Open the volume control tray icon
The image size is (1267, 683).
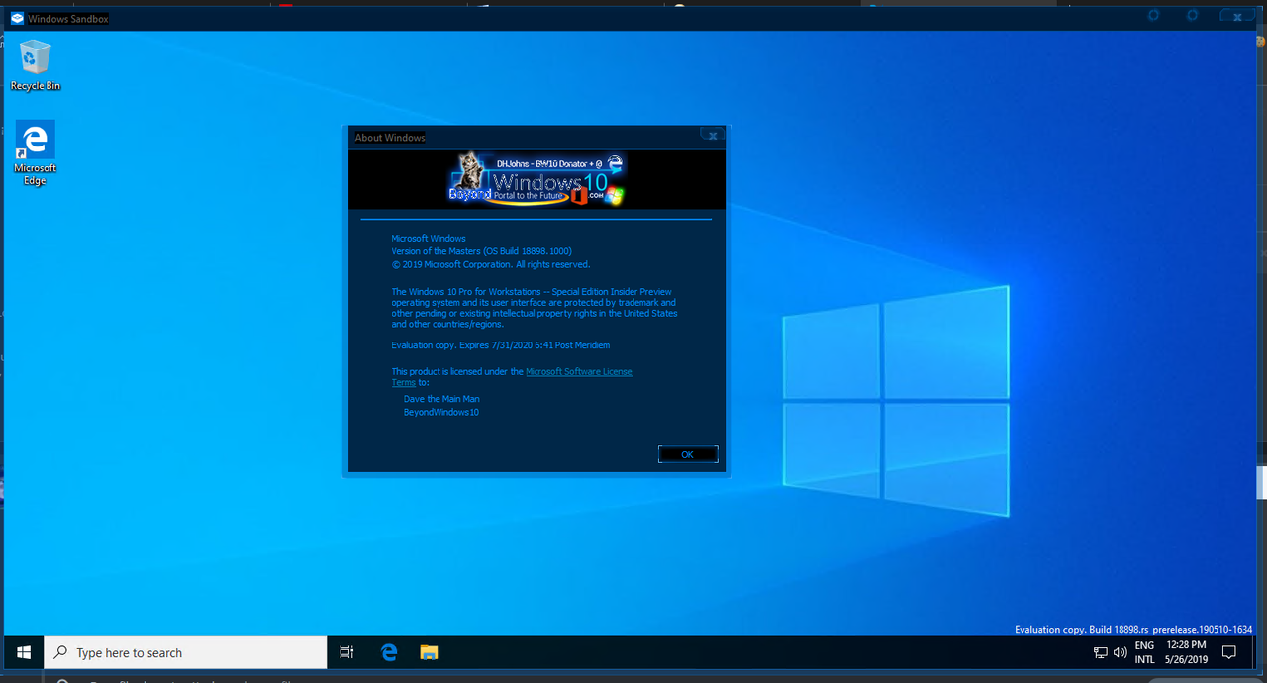1121,653
